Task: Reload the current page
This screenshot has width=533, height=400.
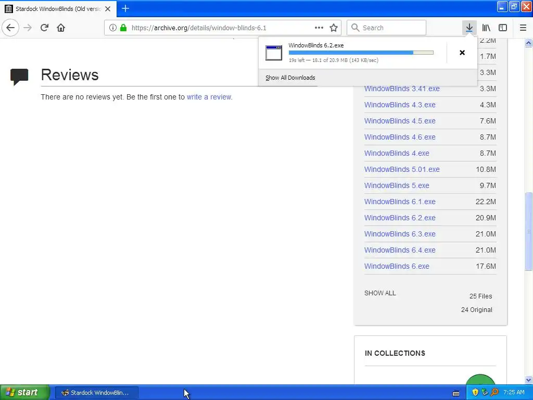Action: (x=44, y=28)
